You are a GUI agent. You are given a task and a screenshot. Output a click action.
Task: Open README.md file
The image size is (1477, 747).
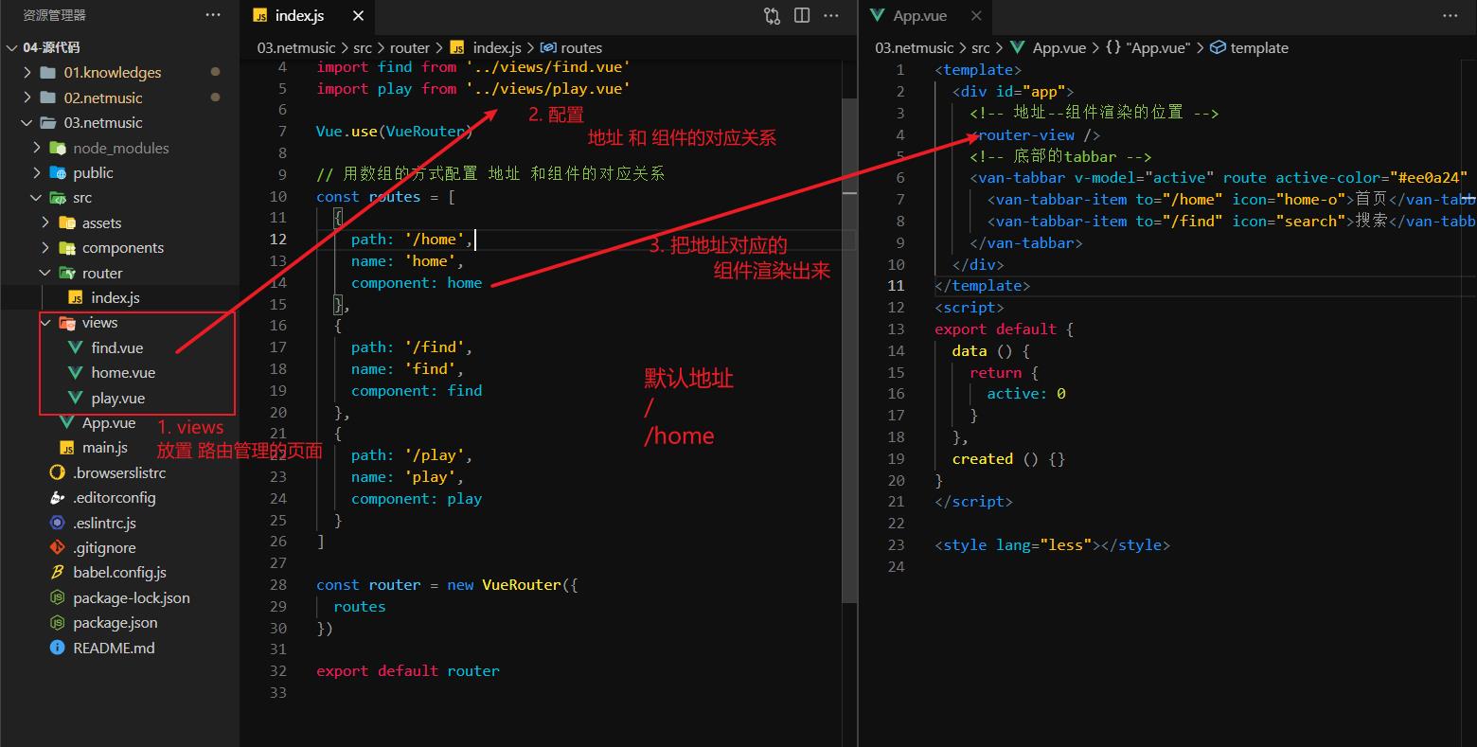click(x=114, y=648)
